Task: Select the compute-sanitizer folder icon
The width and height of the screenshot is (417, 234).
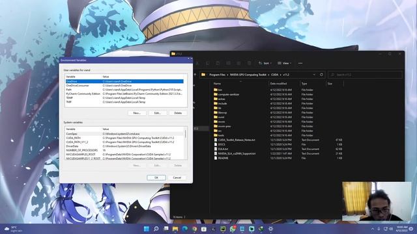Action: [216, 94]
